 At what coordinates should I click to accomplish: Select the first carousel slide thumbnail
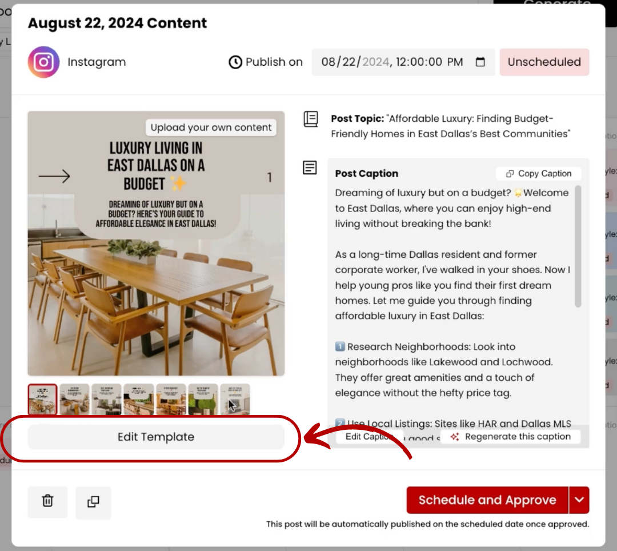pos(42,399)
